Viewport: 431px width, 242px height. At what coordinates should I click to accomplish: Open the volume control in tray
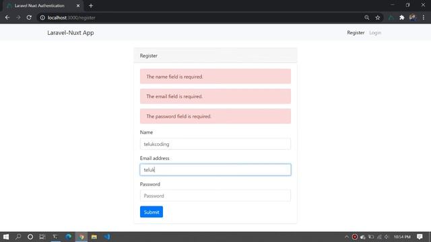(387, 237)
